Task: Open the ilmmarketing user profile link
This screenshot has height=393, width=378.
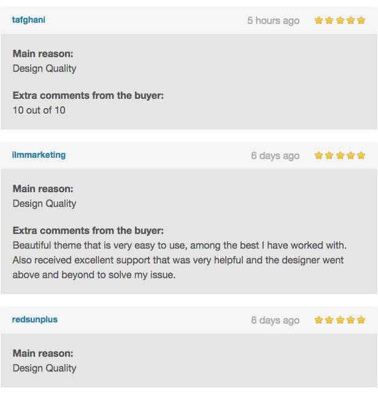Action: tap(39, 155)
